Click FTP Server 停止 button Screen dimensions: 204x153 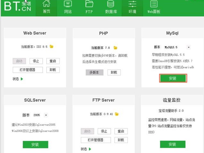(104, 131)
